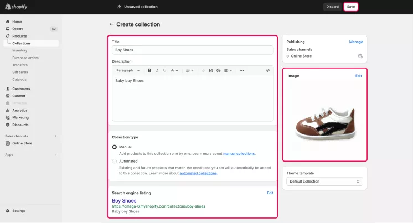Insert a video via description toolbar

(219, 70)
